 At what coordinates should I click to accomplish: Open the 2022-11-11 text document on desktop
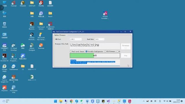(32, 67)
